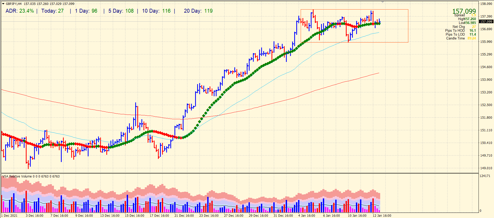Click the Today: 27 range value
Screen dimensions: 494x218
[x=52, y=11]
